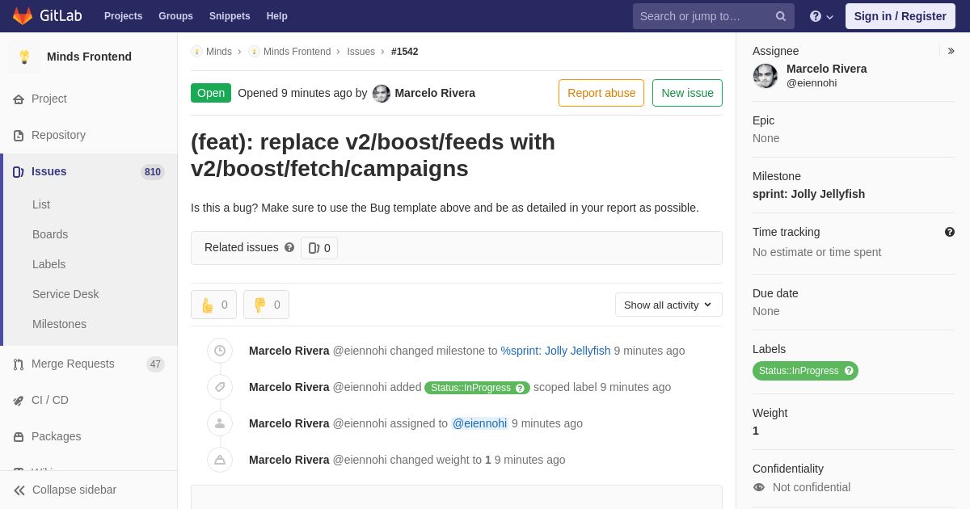Click the Project house icon

pyautogui.click(x=19, y=99)
